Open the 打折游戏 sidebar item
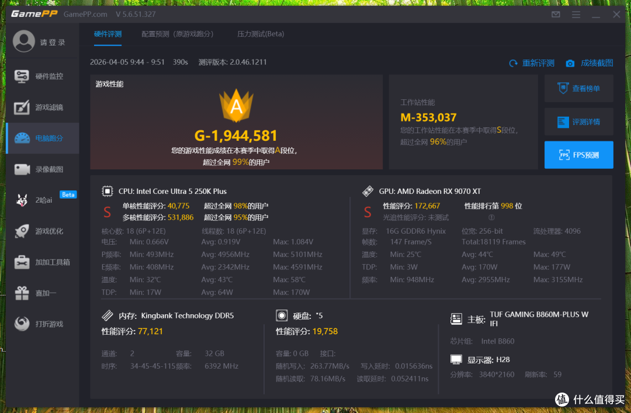The image size is (631, 413). pos(42,324)
